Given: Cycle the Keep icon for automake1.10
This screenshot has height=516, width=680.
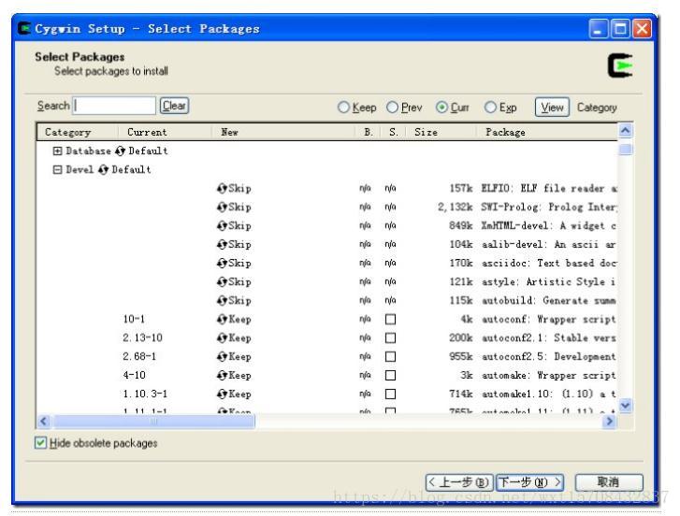Looking at the screenshot, I should [x=222, y=394].
